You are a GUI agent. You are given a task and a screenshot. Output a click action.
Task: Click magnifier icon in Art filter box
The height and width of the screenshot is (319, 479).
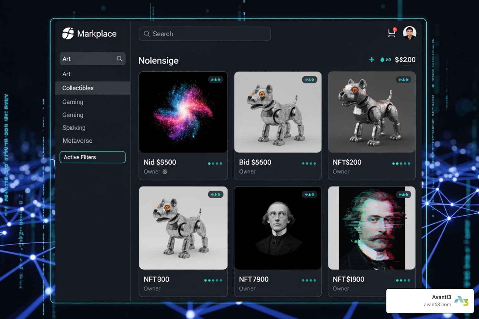pos(119,59)
